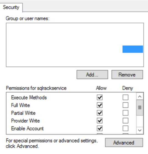This screenshot has width=148, height=154.
Task: Select the blue highlighted user entry
Action: pos(133,49)
